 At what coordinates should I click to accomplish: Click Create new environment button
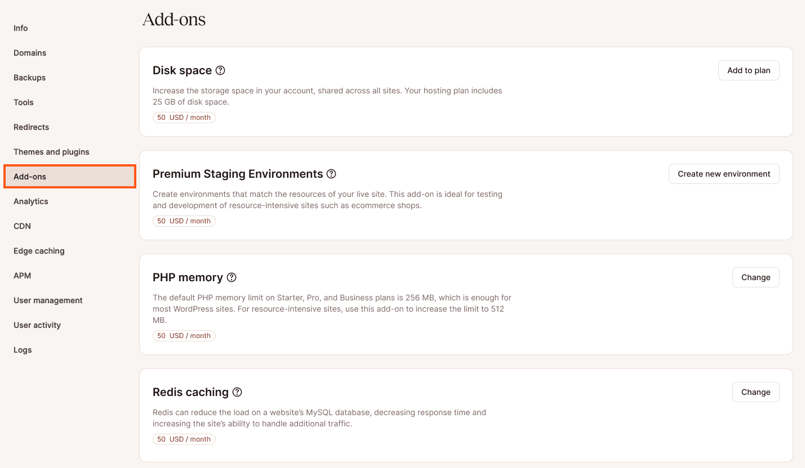(x=724, y=174)
